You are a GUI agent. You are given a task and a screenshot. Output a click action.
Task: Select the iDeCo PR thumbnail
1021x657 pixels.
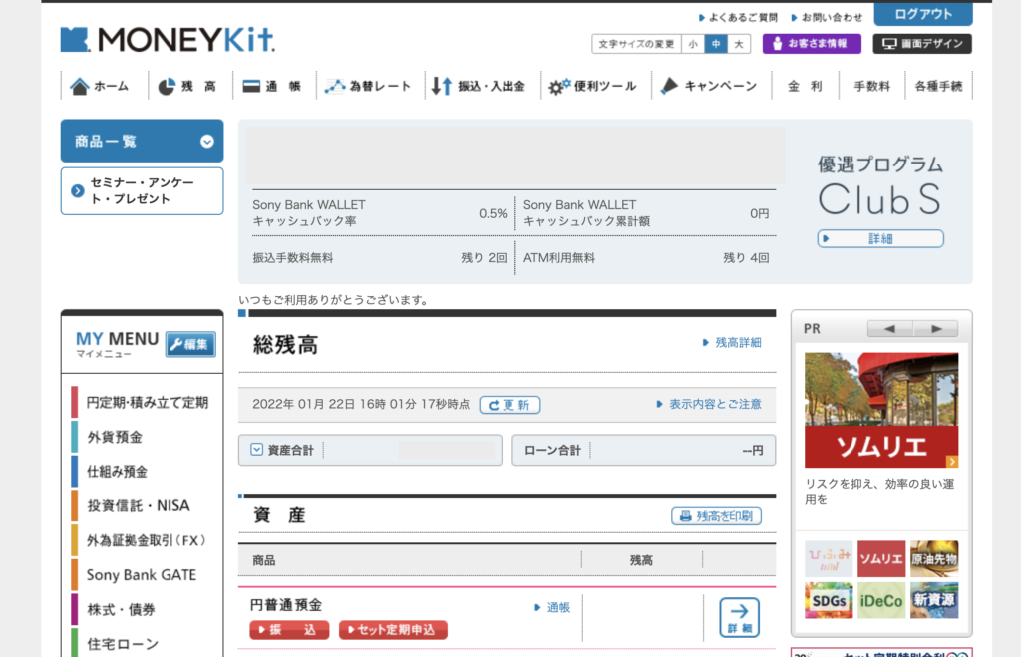(x=881, y=600)
